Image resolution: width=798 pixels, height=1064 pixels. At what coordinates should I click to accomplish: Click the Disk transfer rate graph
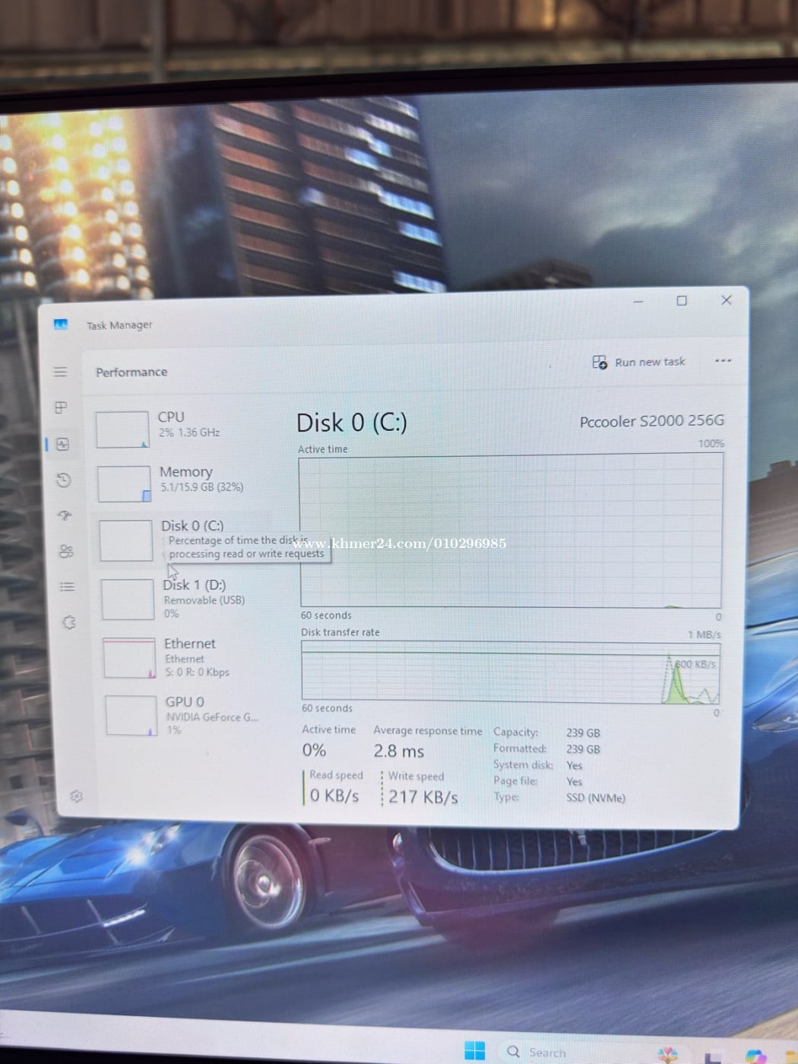click(x=510, y=672)
